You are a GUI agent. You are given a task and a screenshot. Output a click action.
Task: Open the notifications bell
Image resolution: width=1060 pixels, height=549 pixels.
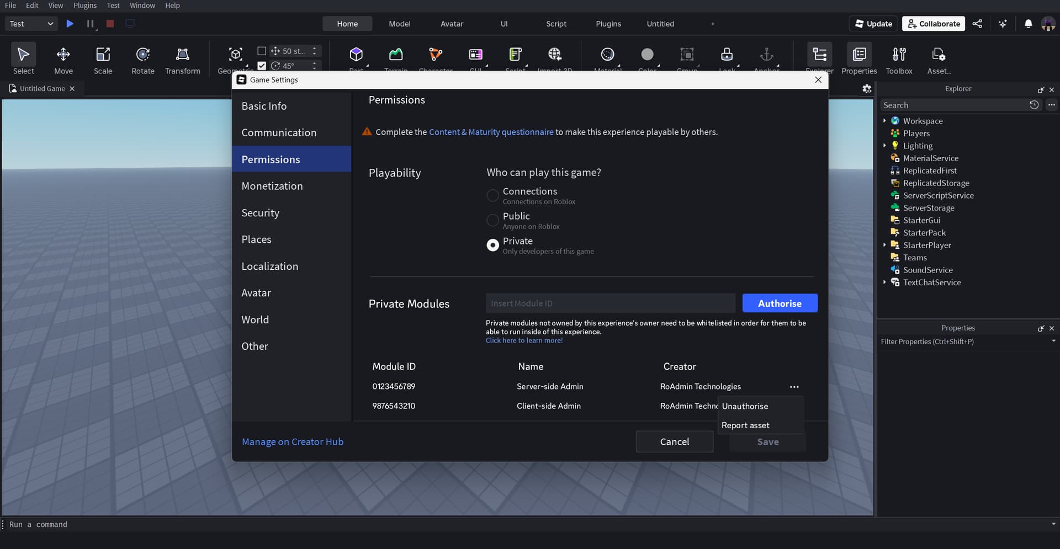point(1028,24)
